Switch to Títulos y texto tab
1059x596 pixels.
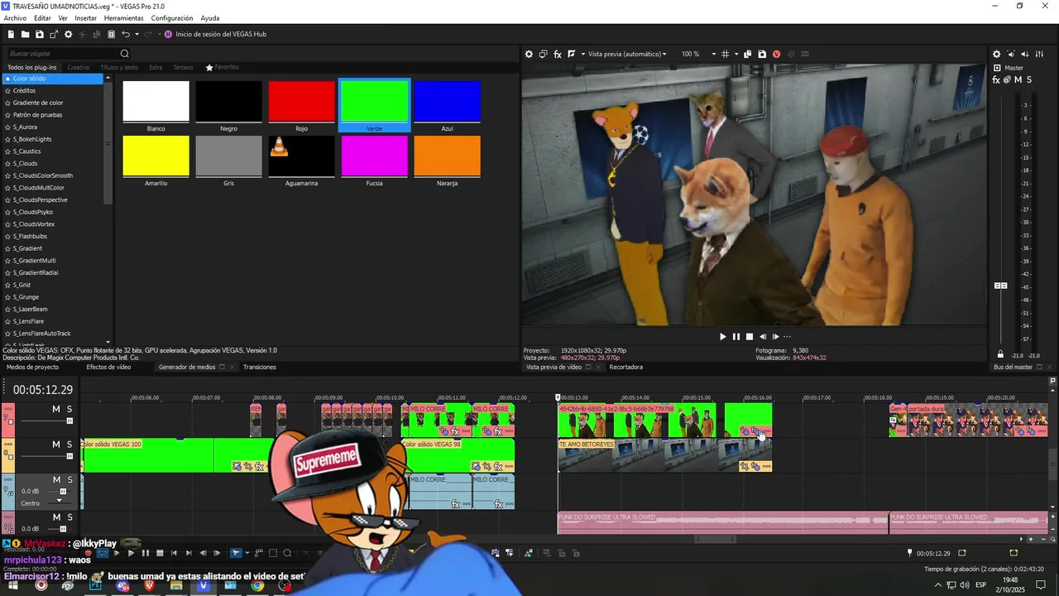119,67
